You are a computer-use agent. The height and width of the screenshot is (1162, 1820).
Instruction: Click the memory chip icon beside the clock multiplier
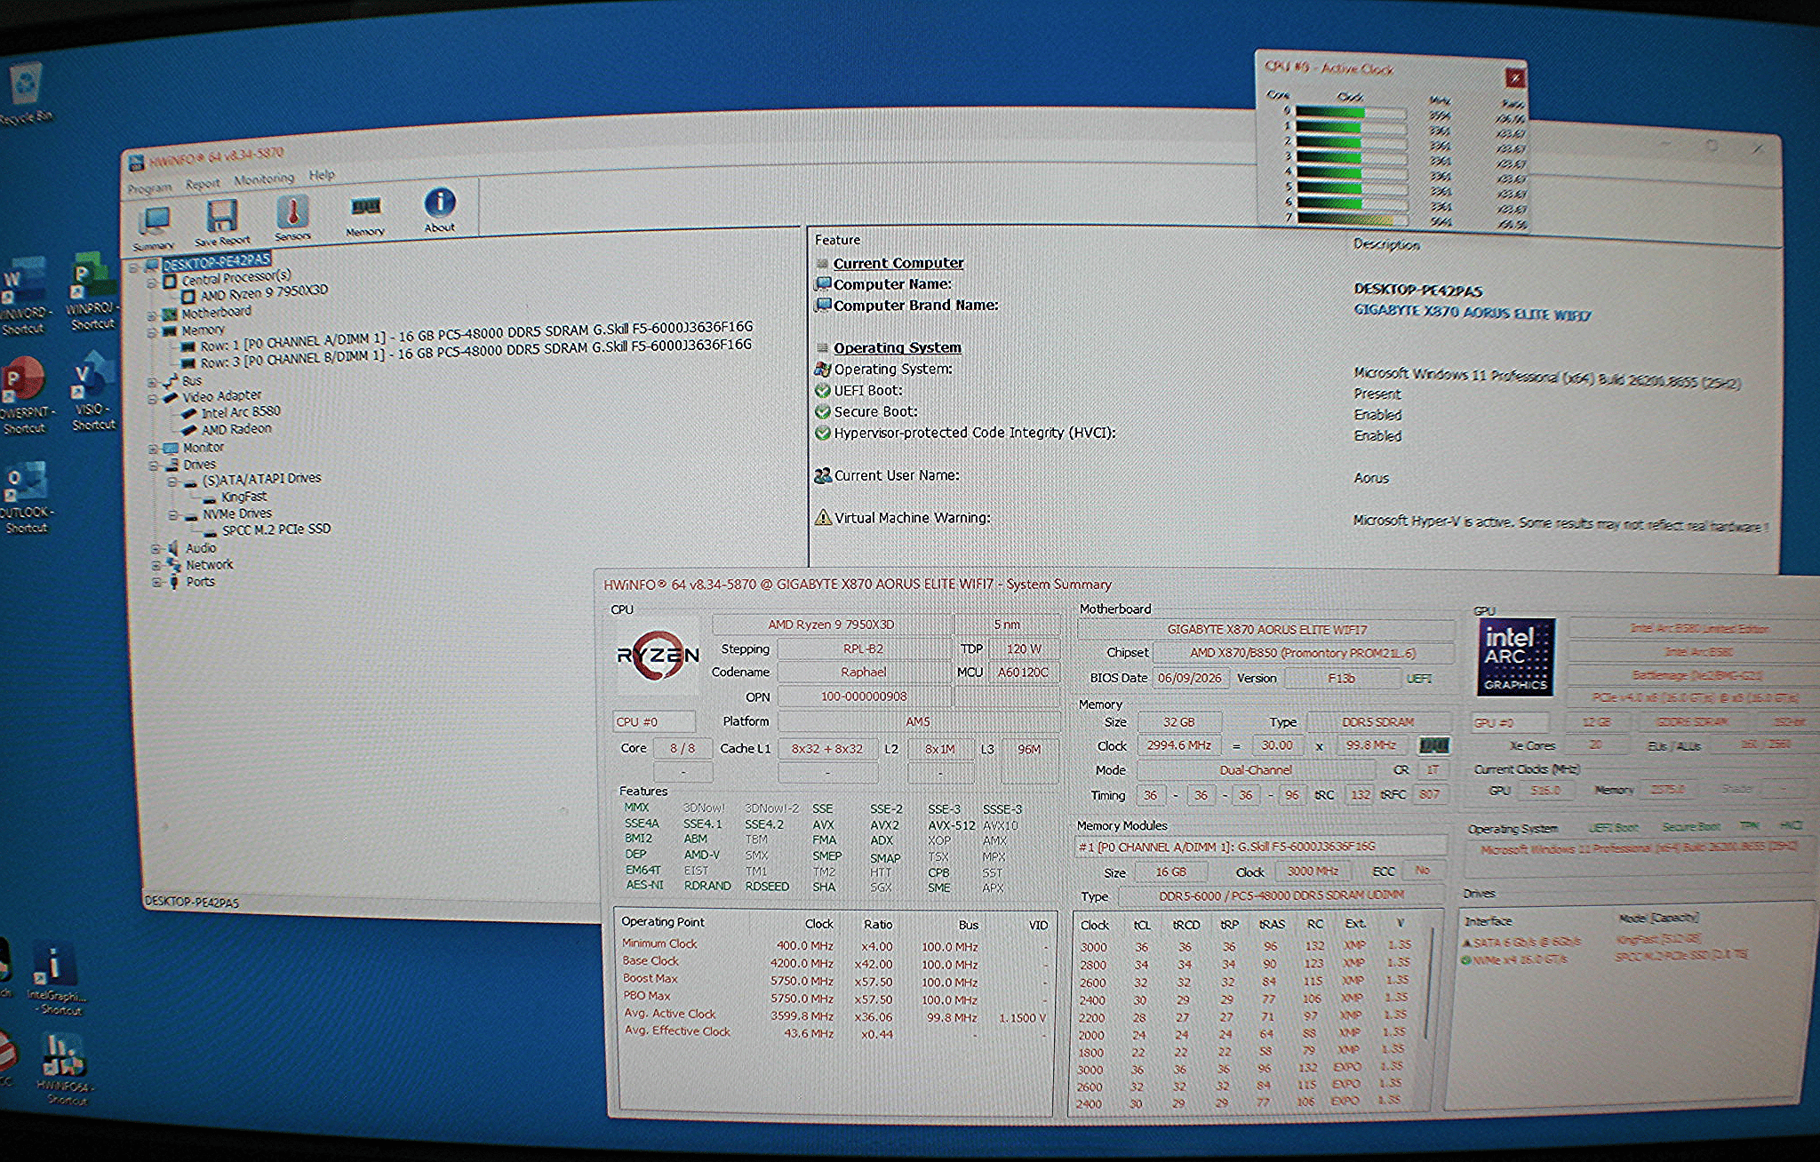point(1434,745)
